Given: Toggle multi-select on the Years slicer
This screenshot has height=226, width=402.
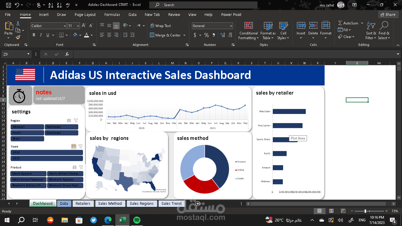Looking at the screenshot, I should click(x=74, y=146).
